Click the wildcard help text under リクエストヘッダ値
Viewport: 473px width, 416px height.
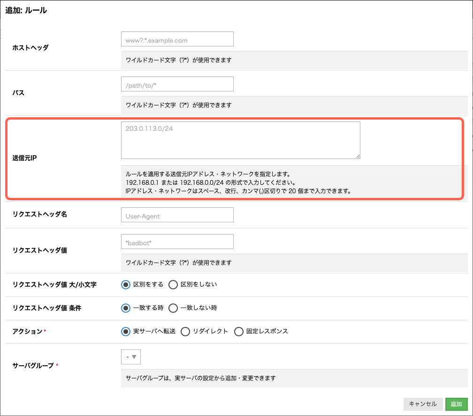[x=179, y=263]
